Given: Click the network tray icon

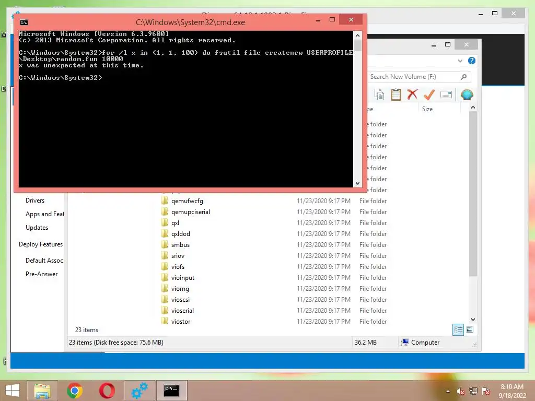Looking at the screenshot, I should click(x=473, y=391).
